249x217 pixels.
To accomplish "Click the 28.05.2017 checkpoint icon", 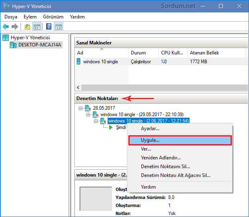I will pos(88,108).
